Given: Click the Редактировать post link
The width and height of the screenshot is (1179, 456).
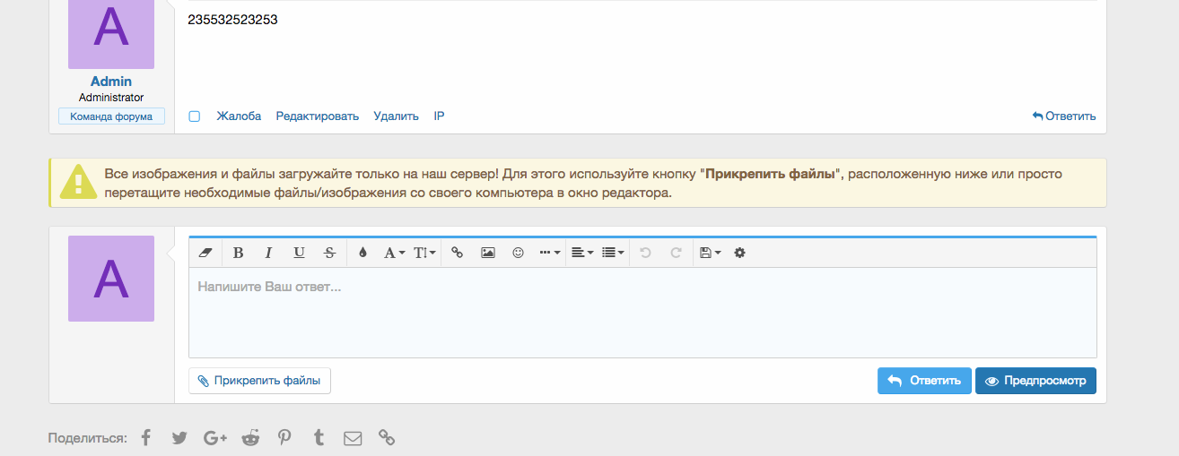Looking at the screenshot, I should [x=317, y=116].
